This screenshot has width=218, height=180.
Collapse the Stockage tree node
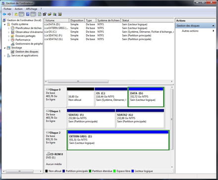pyautogui.click(x=4, y=48)
